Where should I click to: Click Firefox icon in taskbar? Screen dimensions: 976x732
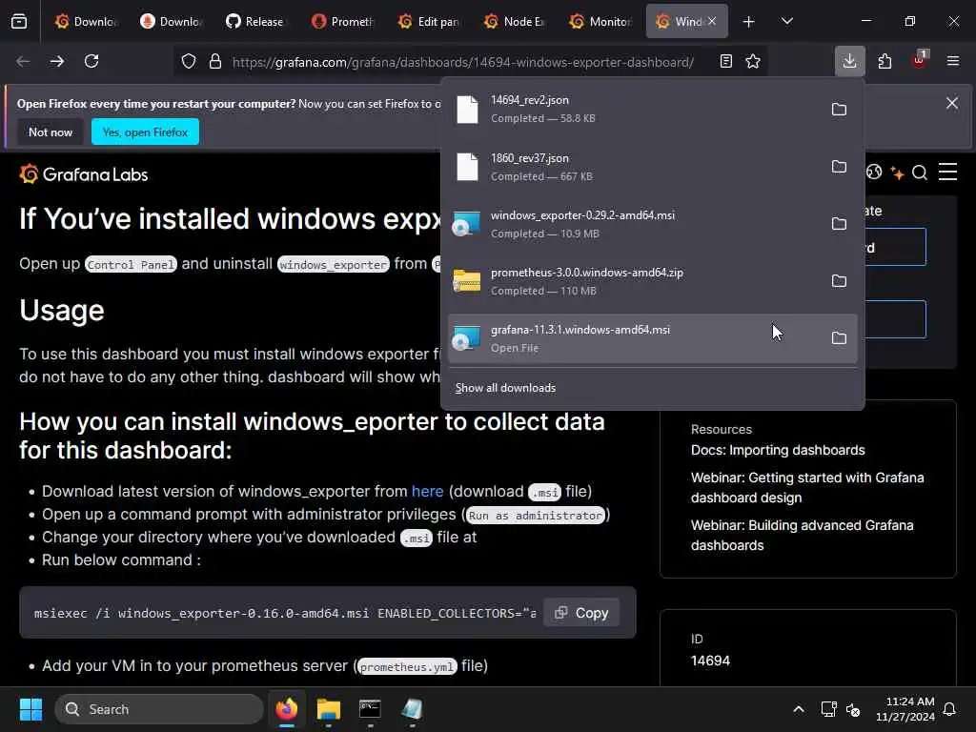(286, 709)
